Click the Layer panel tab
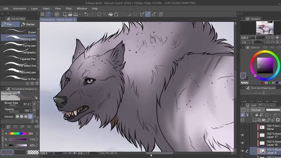The image size is (281, 158). [x=252, y=105]
